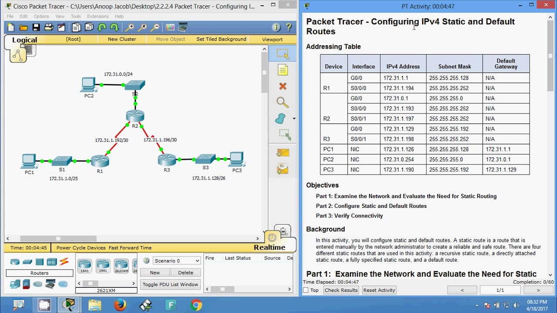Viewport: 557px width, 313px height.
Task: Save the file with the floppy icon
Action: click(x=36, y=27)
